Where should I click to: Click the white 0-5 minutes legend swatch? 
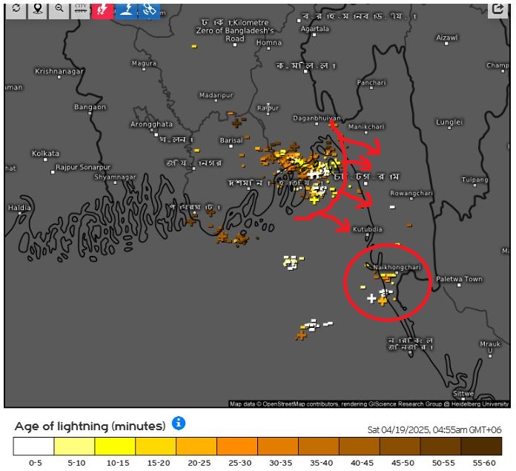click(x=33, y=446)
